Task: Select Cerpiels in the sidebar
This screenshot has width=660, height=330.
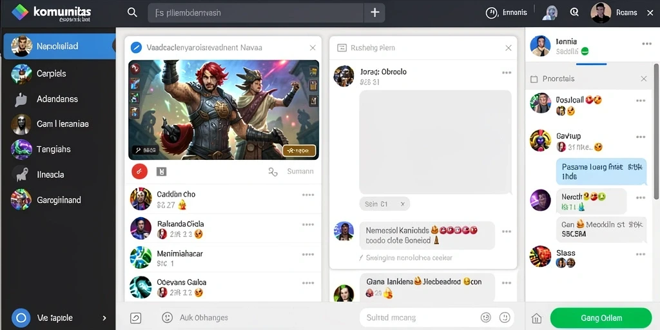Action: point(58,73)
